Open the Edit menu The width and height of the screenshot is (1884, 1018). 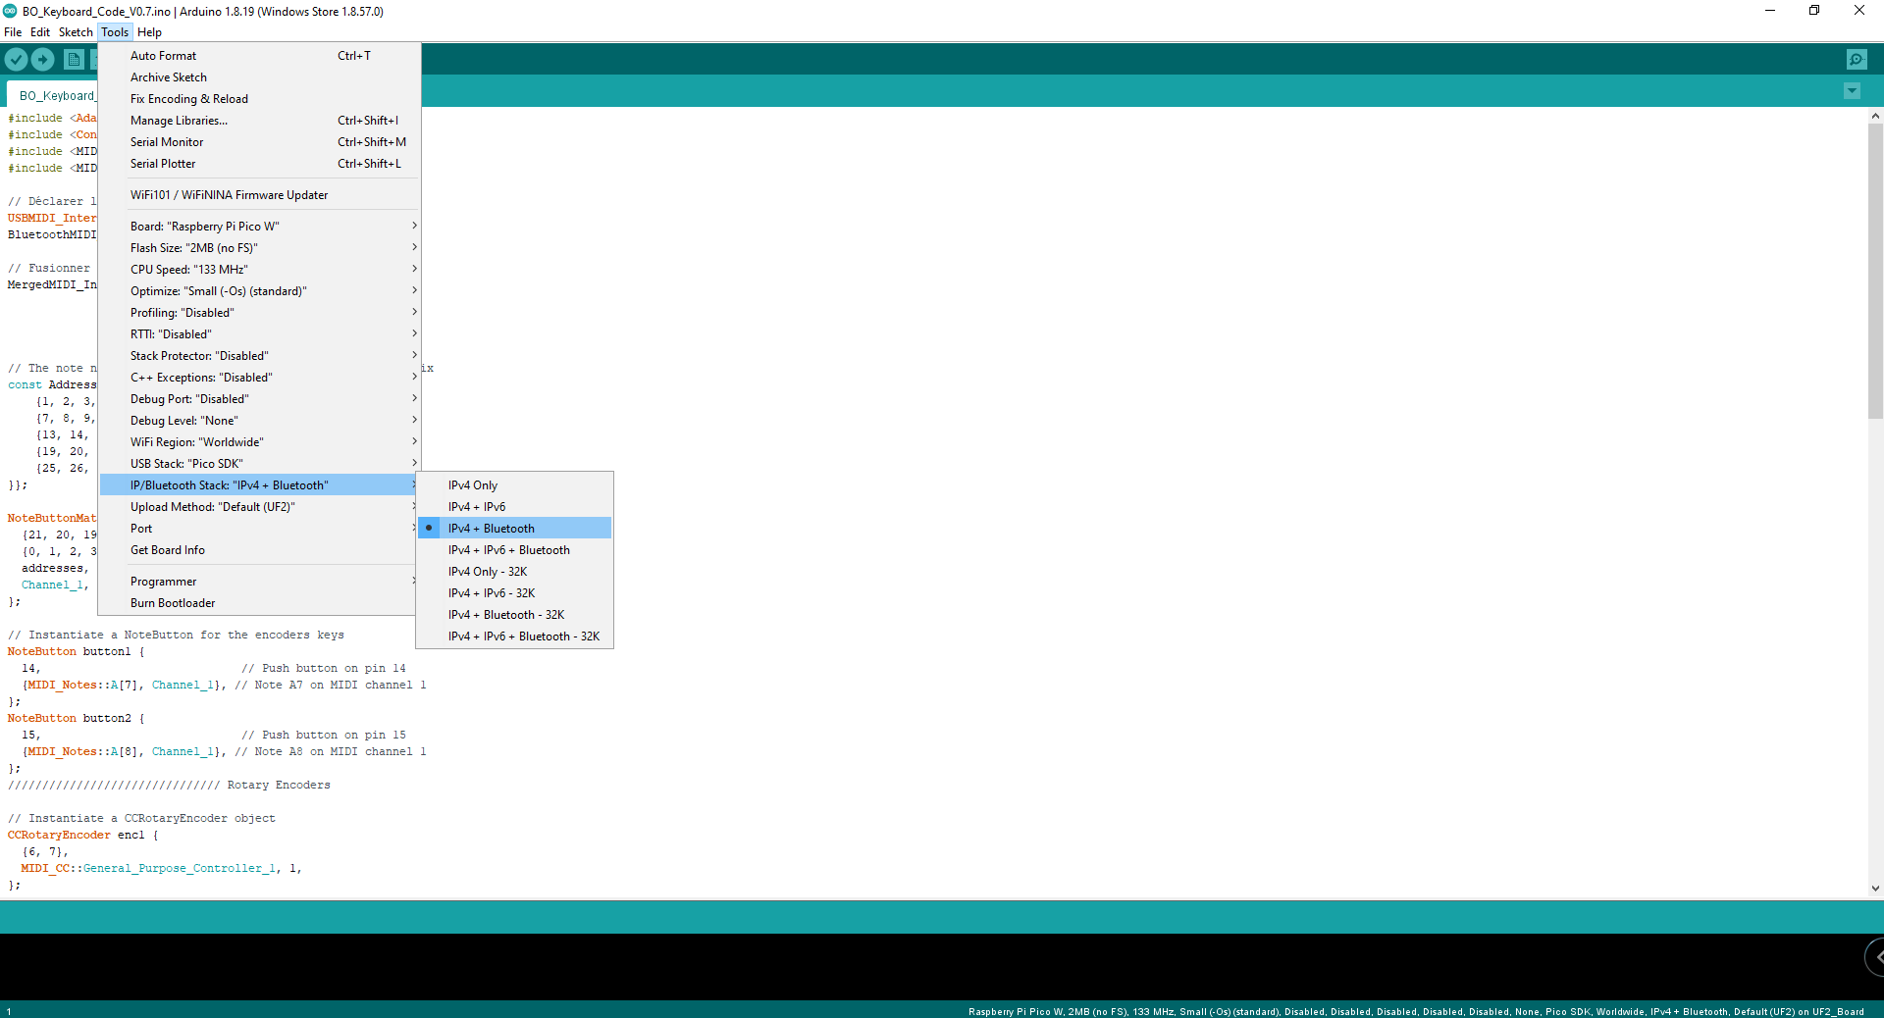tap(40, 32)
